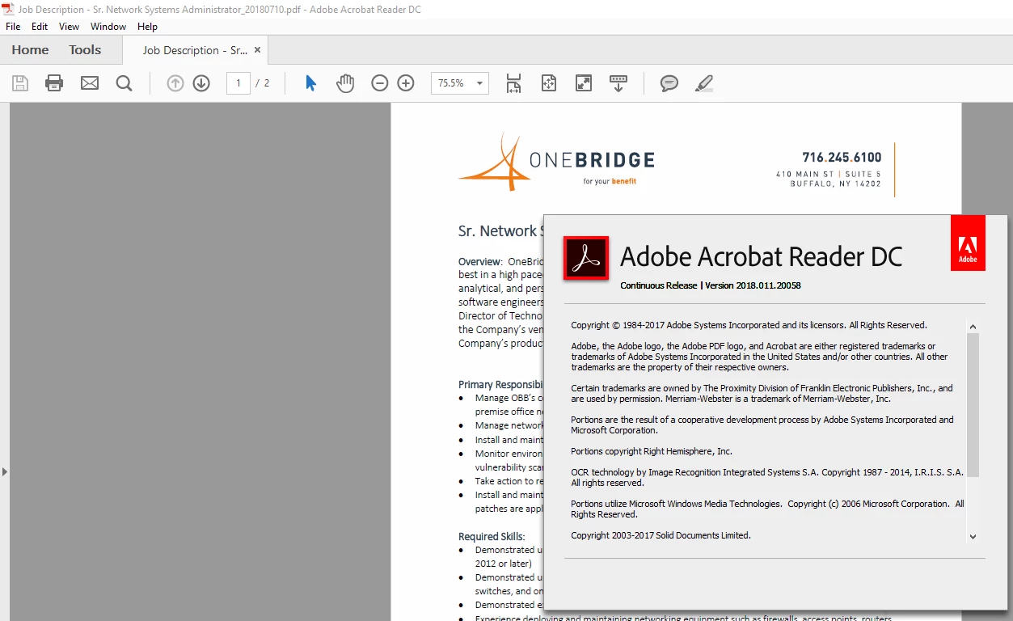Click Copyright 1984-2017 Adobe Systems line

[749, 325]
